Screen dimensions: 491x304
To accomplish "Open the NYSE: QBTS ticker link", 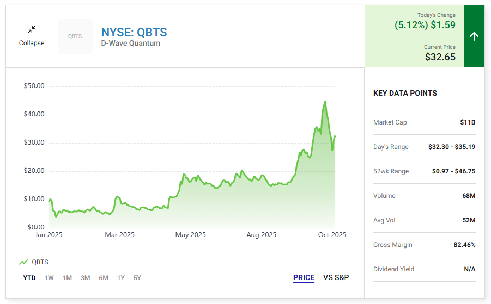I will tap(134, 33).
